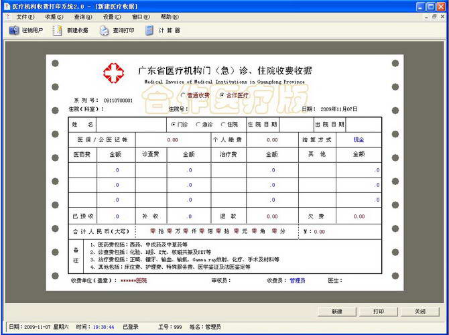This screenshot has height=335, width=449.
Task: Click the 注销用户 logout toolbar icon
Action: coord(14,30)
